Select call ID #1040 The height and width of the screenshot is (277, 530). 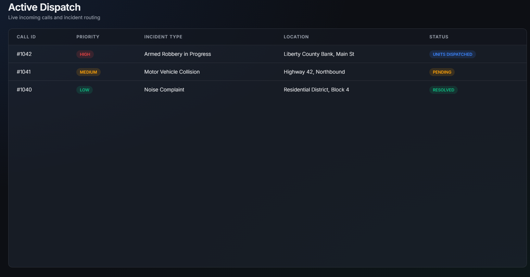(24, 90)
